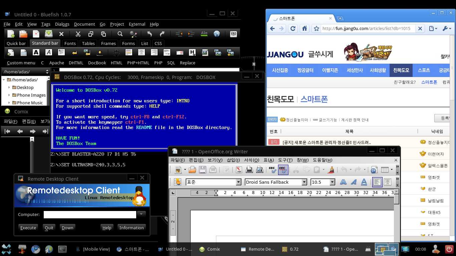
Task: Open Bluefish Tags menu
Action: (46, 24)
